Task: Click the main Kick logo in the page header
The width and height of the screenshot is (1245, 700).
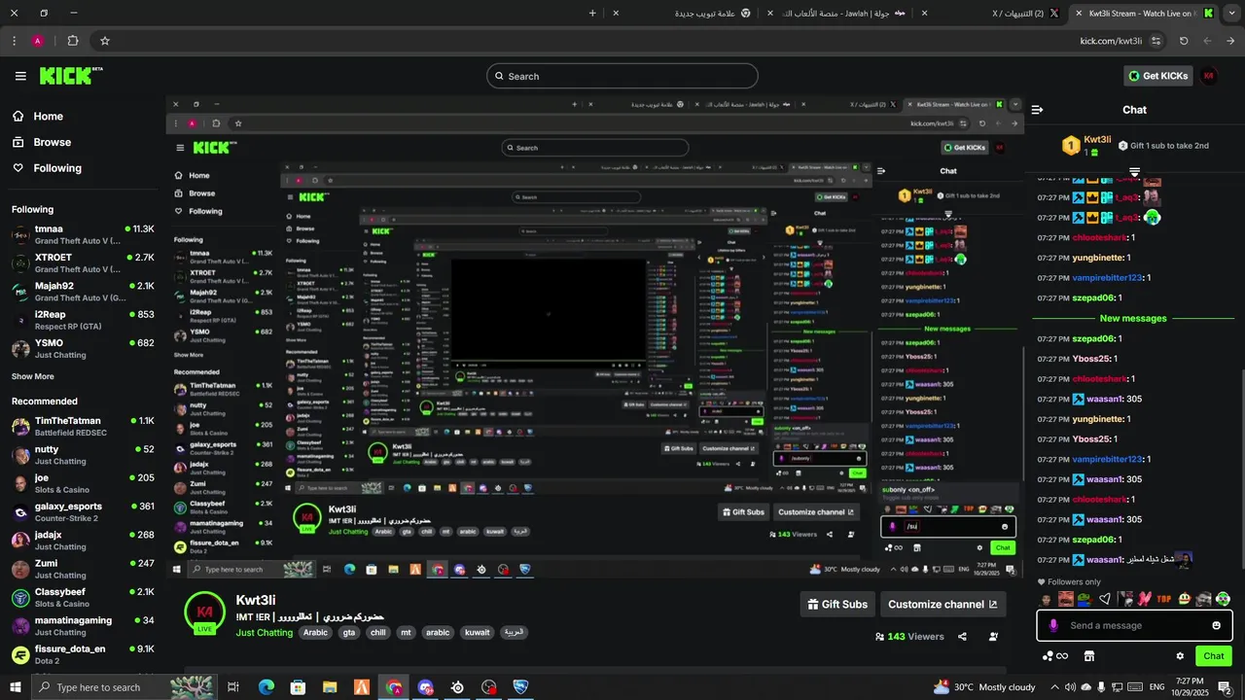Action: (71, 76)
